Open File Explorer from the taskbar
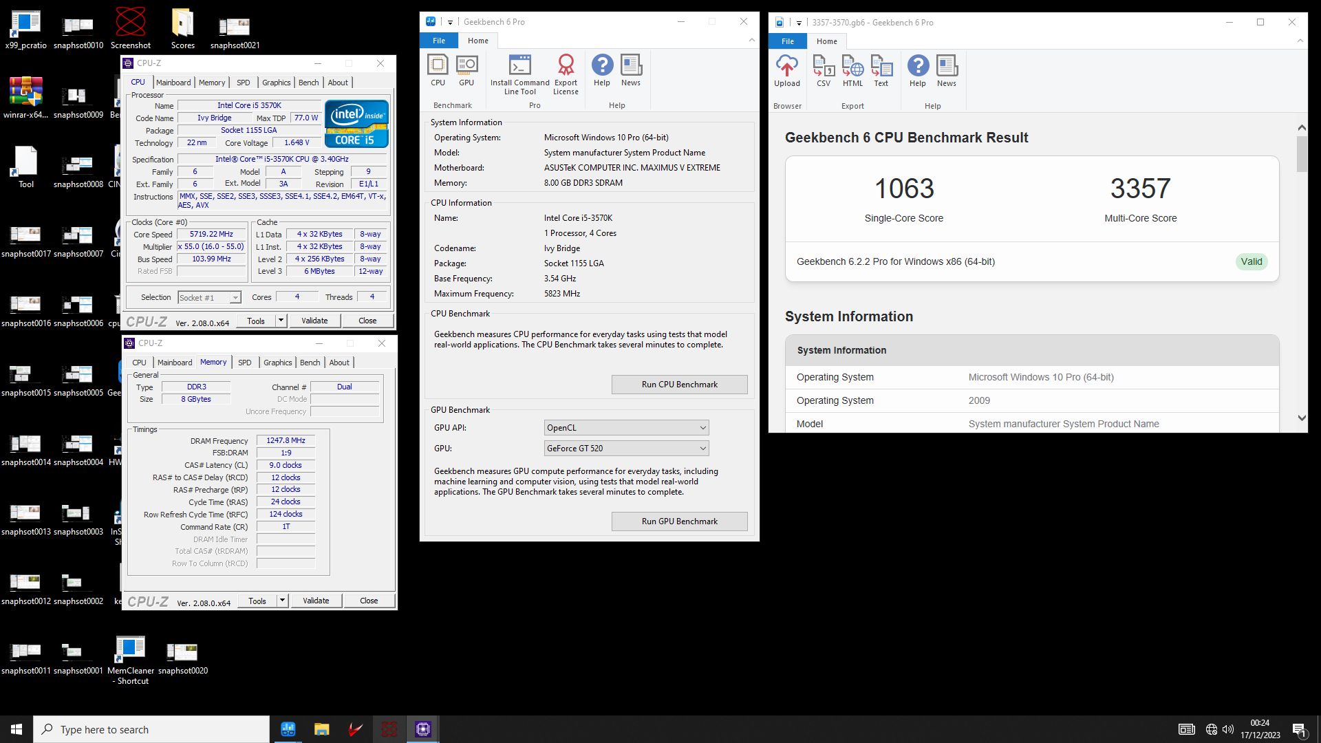Image resolution: width=1321 pixels, height=743 pixels. click(321, 729)
